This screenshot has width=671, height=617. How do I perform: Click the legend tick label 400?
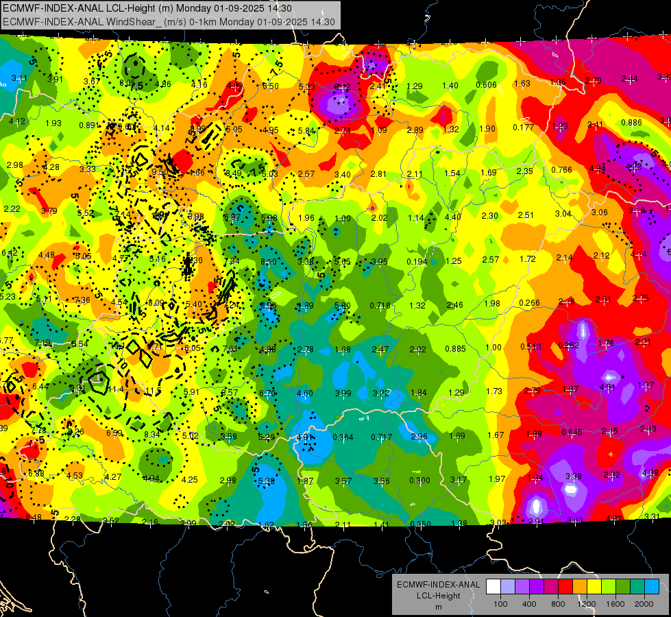click(x=529, y=604)
